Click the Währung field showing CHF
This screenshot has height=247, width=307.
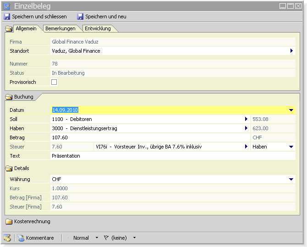coord(173,179)
